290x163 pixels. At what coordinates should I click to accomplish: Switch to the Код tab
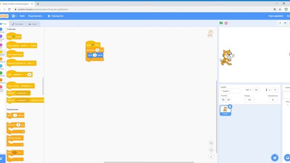click(3, 24)
